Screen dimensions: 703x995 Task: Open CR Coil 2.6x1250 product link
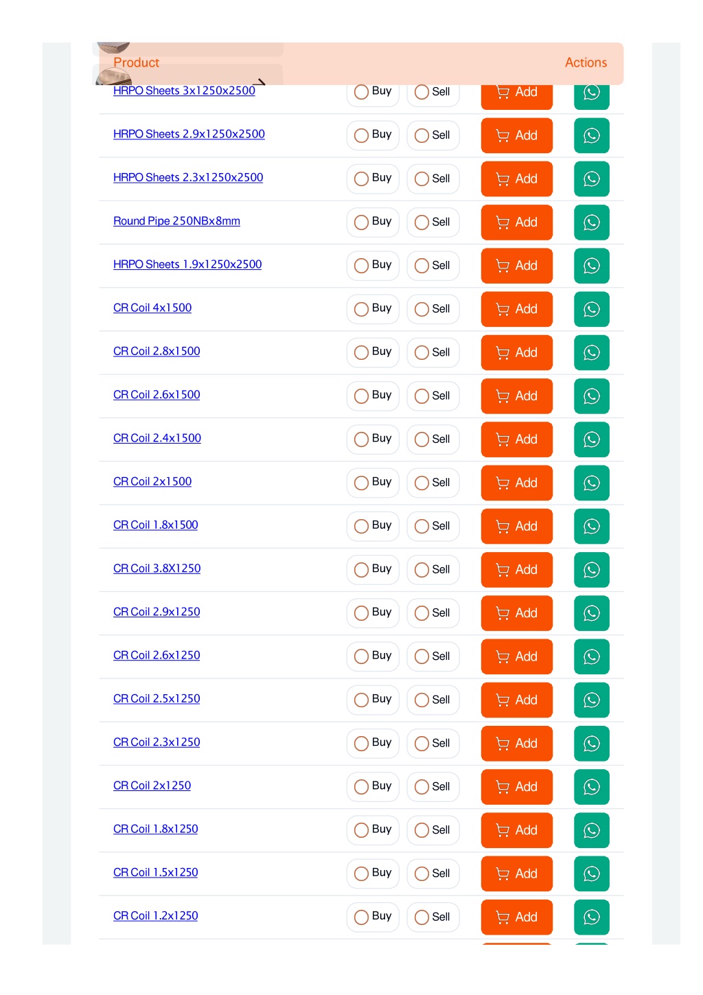[157, 655]
